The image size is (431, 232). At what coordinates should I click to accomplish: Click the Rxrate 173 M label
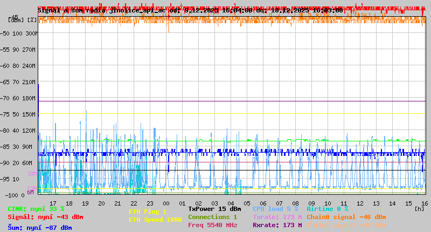point(277,225)
